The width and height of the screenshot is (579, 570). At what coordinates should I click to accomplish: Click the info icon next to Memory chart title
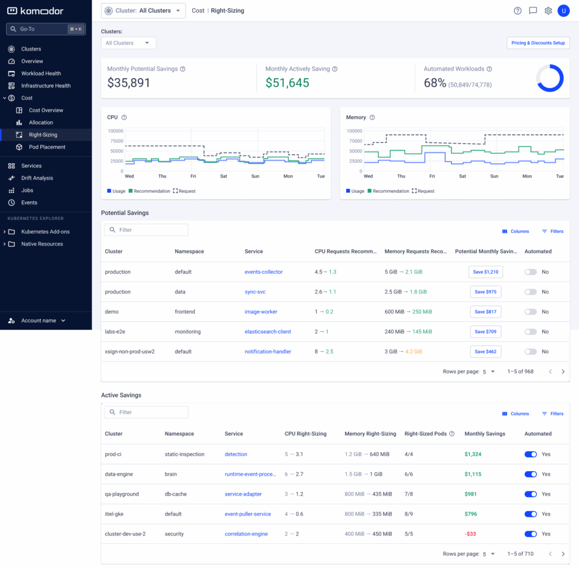372,118
